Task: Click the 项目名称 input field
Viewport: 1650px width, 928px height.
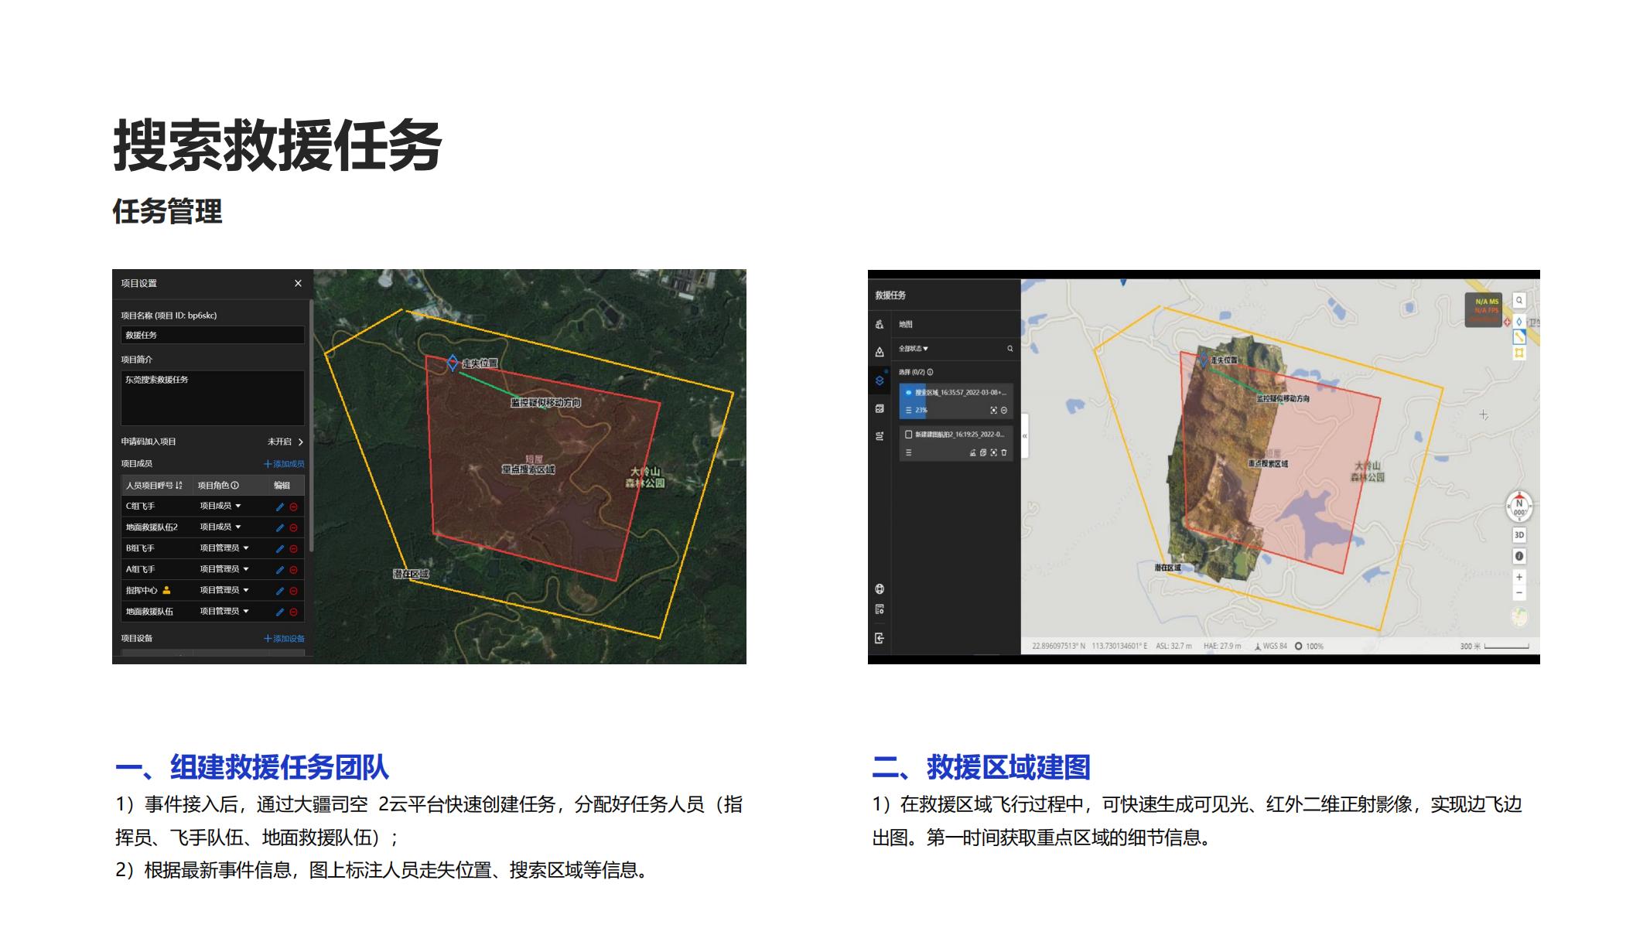Action: [213, 336]
